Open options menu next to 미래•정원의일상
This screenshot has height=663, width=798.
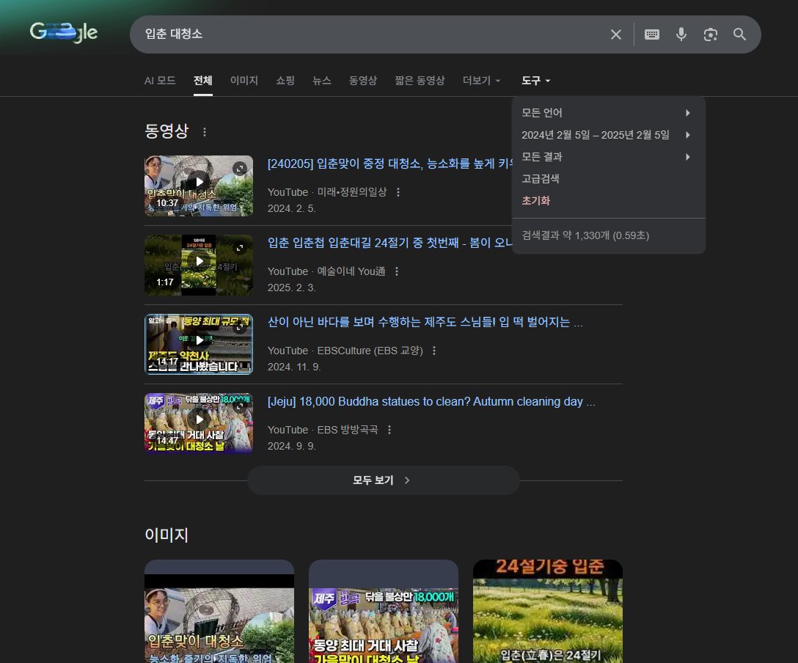point(398,192)
